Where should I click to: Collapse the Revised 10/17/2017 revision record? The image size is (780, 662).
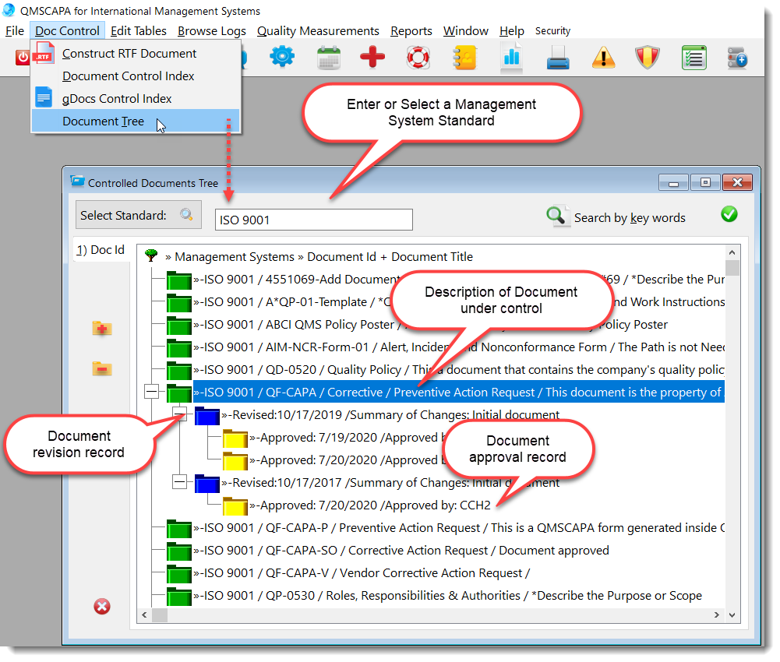(179, 483)
